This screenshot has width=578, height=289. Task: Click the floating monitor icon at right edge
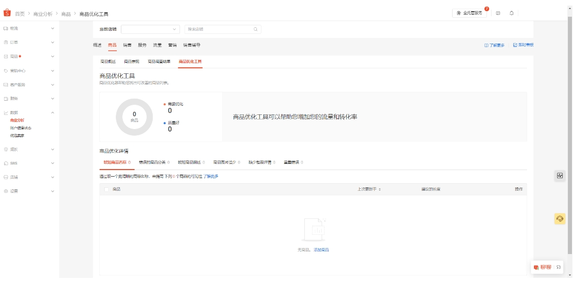click(x=560, y=176)
